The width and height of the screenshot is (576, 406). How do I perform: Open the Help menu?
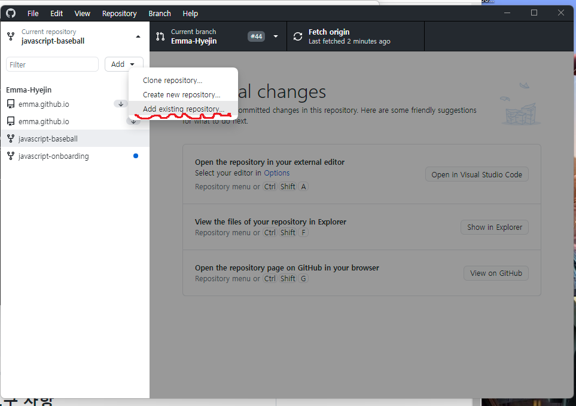[190, 14]
